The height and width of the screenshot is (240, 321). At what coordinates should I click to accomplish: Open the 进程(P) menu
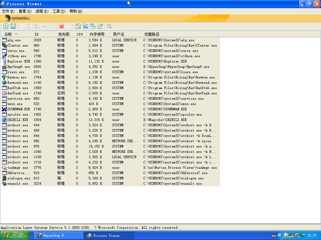pos(42,11)
